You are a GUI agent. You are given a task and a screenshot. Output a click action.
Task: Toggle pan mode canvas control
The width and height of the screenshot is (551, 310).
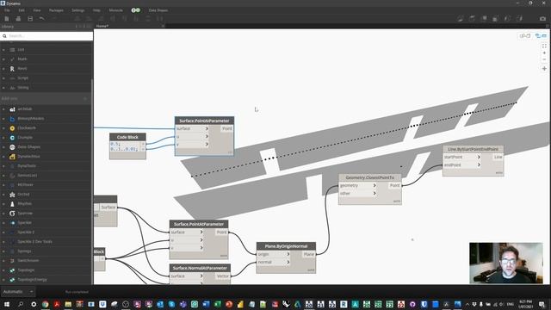[544, 69]
